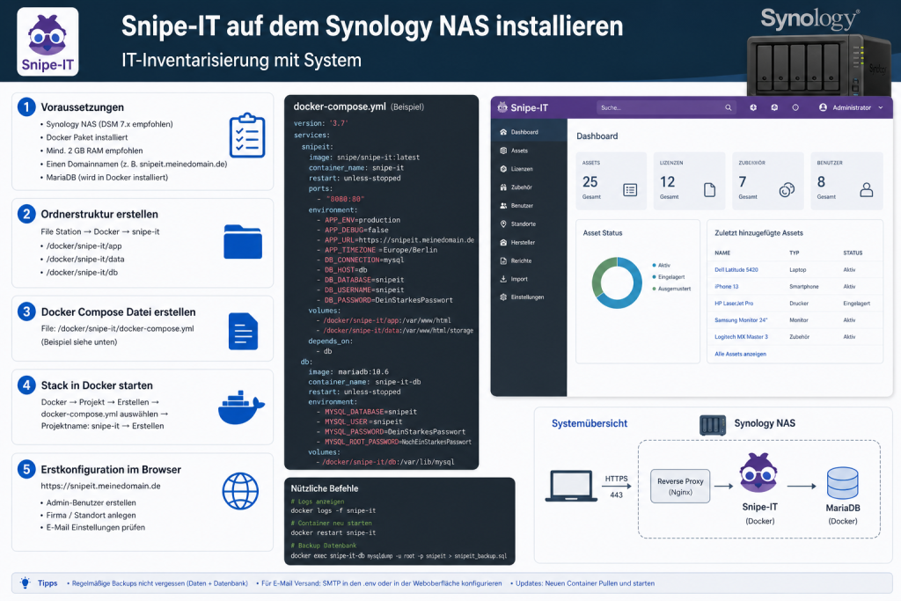The width and height of the screenshot is (901, 601).
Task: Click the 'image: mariadb:10.6' line
Action: point(348,371)
